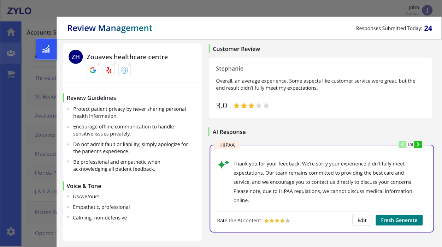
Task: Open the Google review link icon
Action: coord(93,70)
